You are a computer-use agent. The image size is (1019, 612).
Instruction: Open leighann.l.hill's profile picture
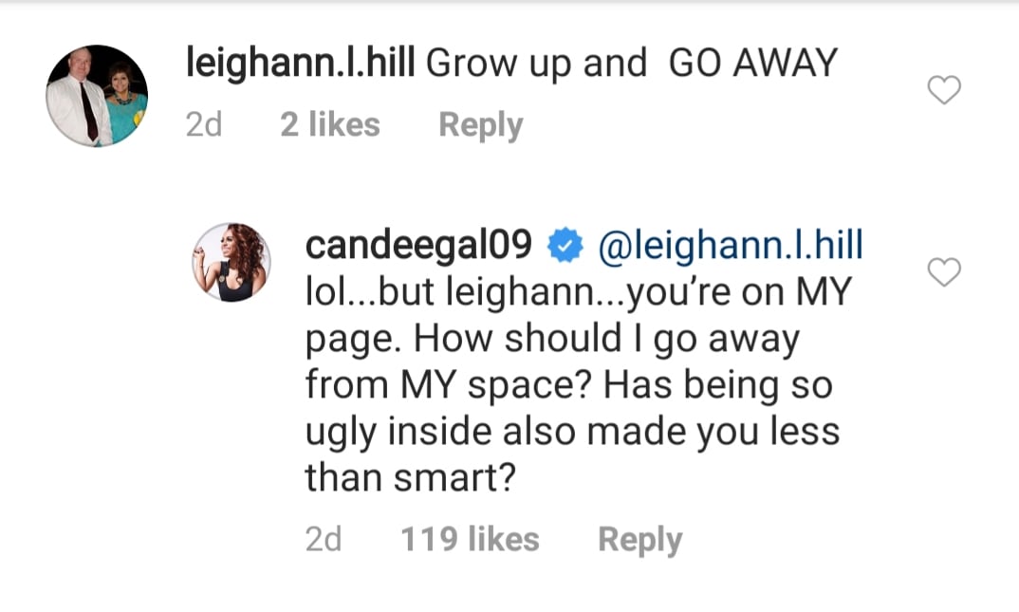(x=96, y=94)
